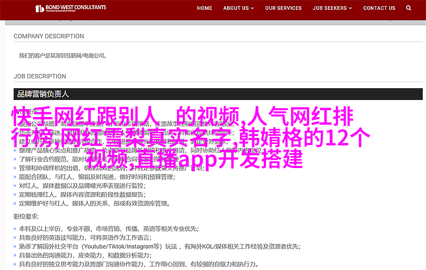Go to the Home menu item

point(204,8)
